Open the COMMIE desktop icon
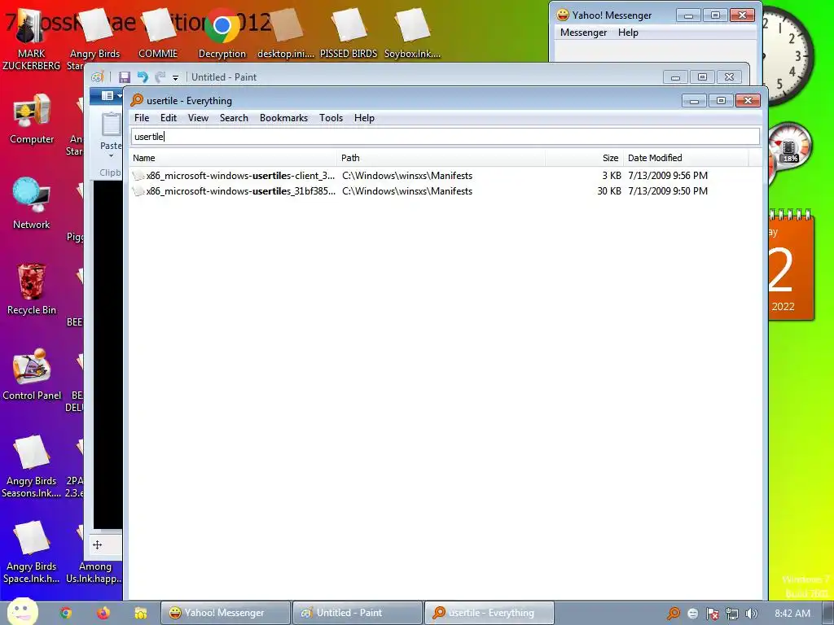834x625 pixels. (x=158, y=33)
